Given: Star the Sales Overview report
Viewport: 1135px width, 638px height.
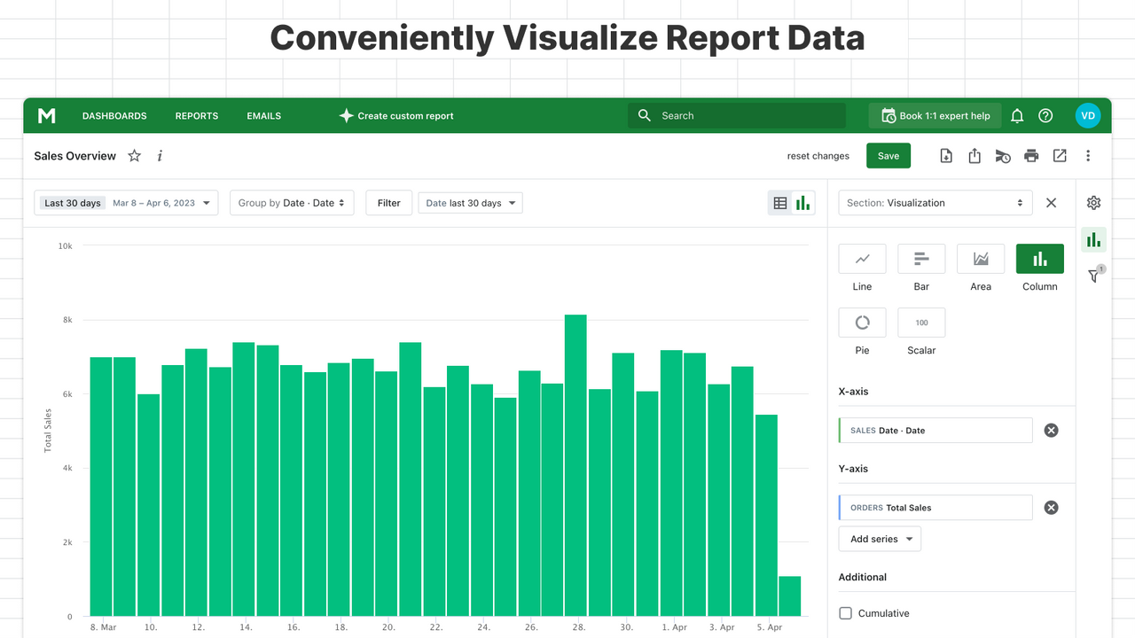Looking at the screenshot, I should click(x=134, y=155).
